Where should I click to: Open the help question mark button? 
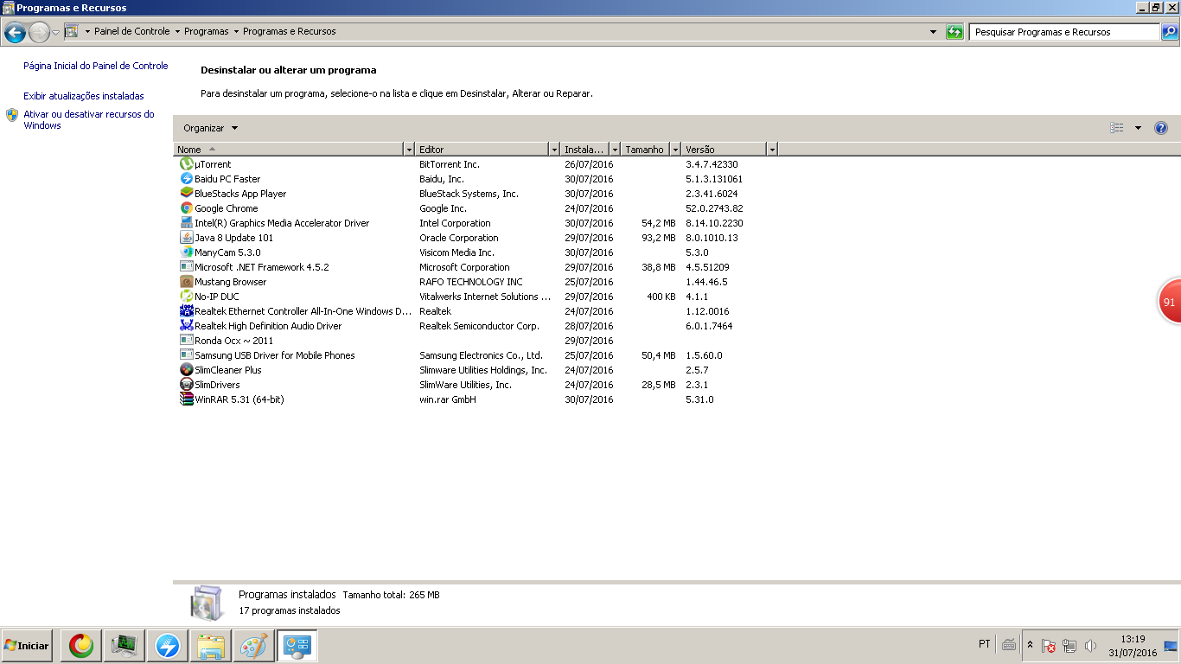coord(1161,128)
